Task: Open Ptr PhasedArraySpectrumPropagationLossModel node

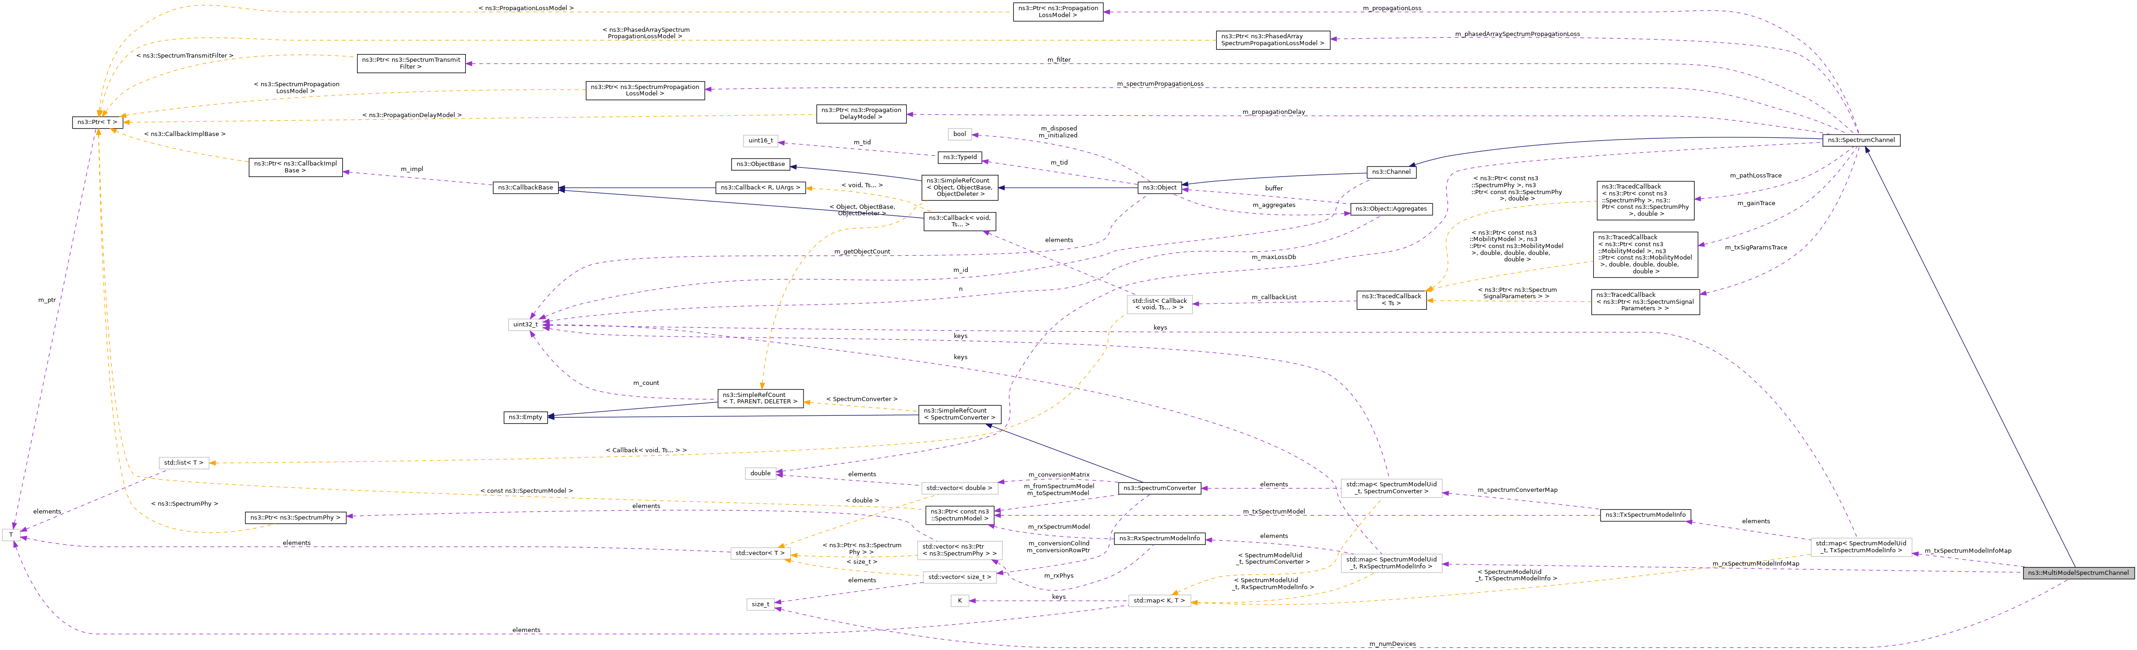Action: click(x=1273, y=40)
